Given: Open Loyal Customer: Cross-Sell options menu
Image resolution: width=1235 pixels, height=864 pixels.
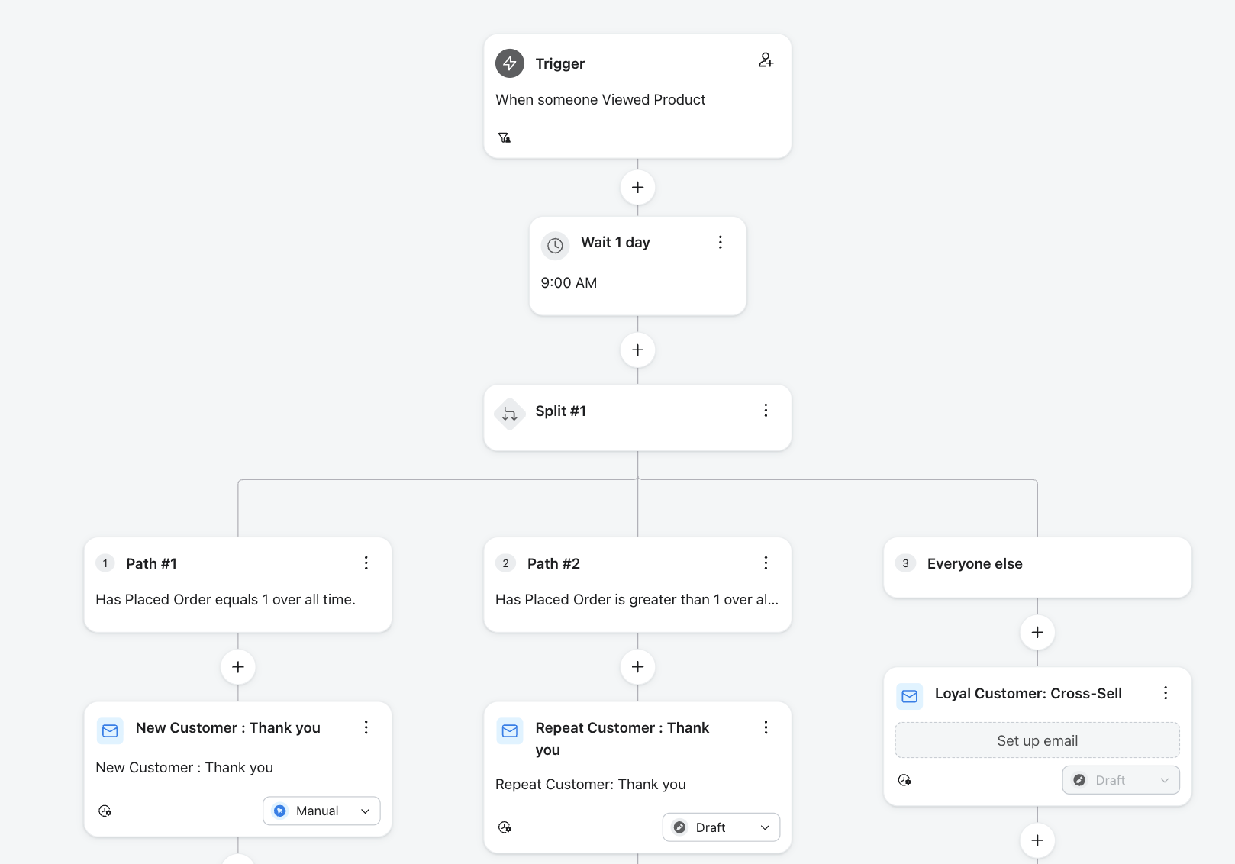Looking at the screenshot, I should [1166, 693].
